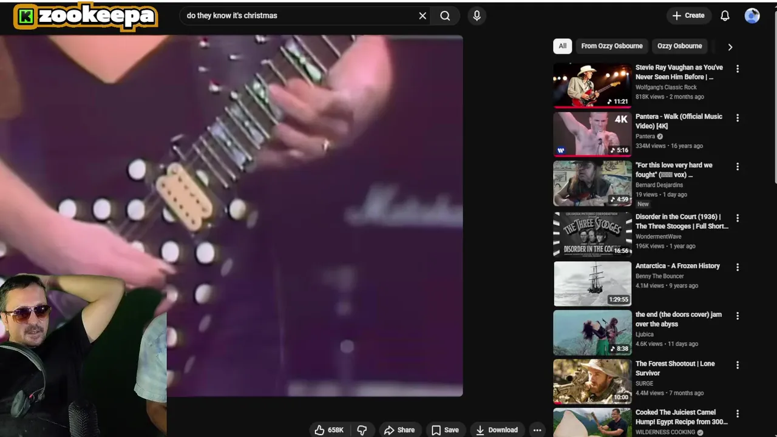Open the 'For this love very hard we fought' thumbnail
Image resolution: width=777 pixels, height=437 pixels.
[x=592, y=183]
